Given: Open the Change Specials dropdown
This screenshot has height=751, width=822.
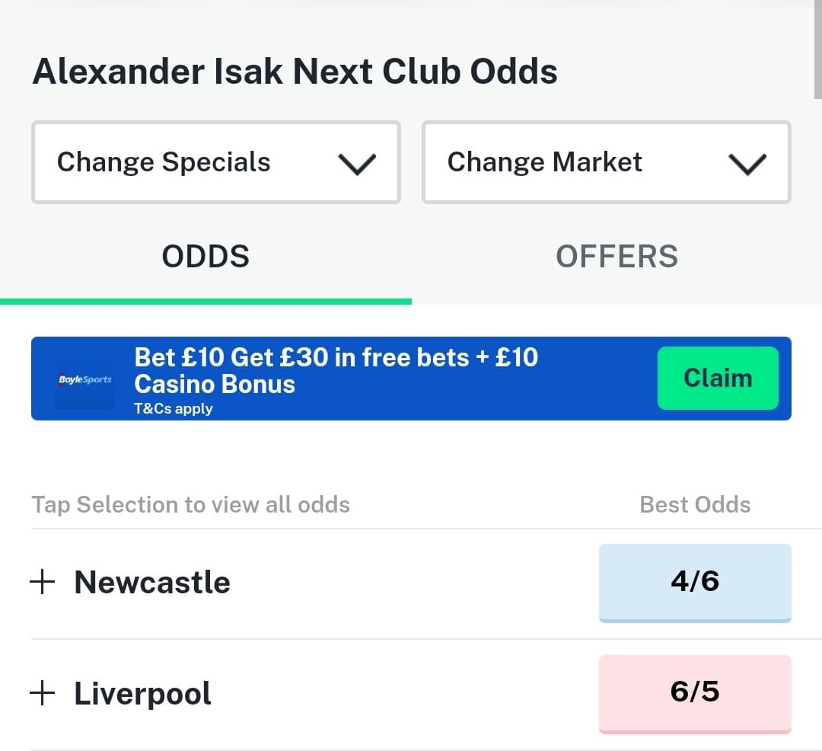Looking at the screenshot, I should click(x=216, y=162).
